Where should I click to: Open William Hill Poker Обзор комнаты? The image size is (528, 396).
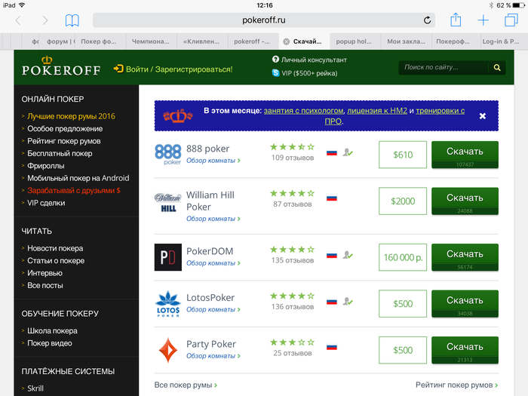tap(213, 219)
